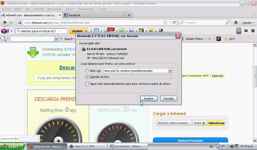Viewport: 257px width, 150px height.
Task: Click the monitor icon next to the tray clock
Action: click(x=237, y=146)
